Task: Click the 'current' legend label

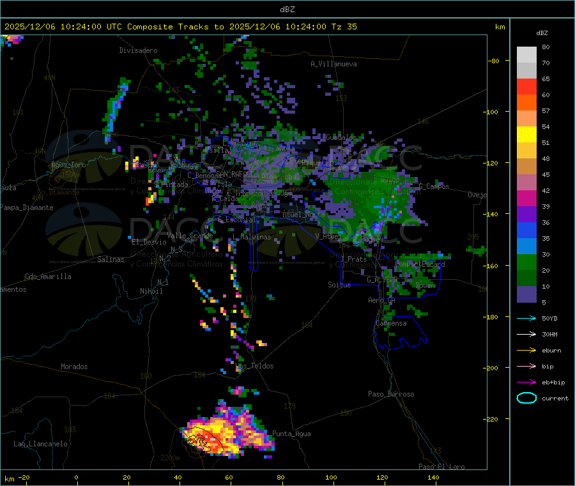Action: coord(555,399)
